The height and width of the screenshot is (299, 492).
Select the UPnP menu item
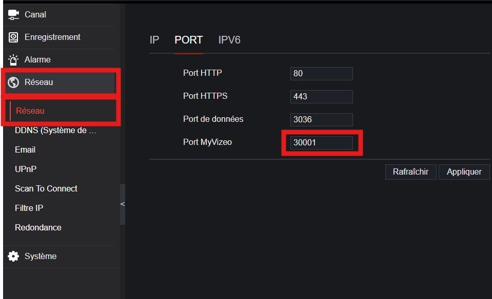tap(26, 169)
